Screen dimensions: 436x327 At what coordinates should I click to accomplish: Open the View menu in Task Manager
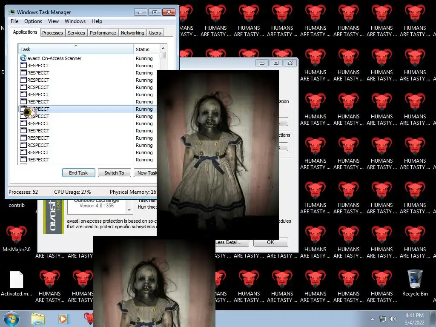tap(53, 21)
